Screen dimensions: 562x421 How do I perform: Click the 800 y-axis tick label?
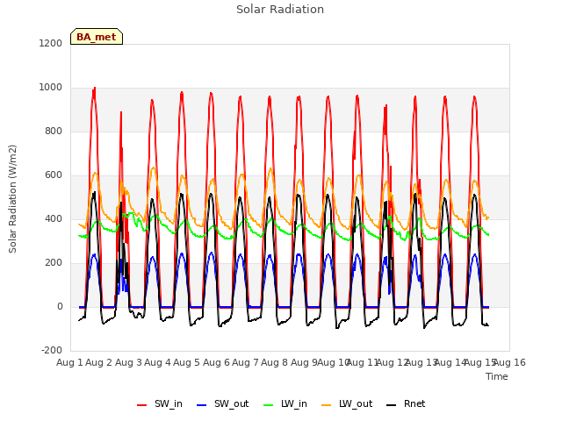pyautogui.click(x=54, y=131)
